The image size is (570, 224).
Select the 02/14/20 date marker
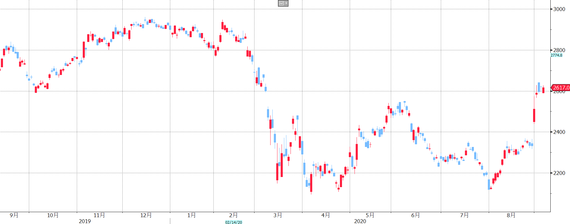233,222
